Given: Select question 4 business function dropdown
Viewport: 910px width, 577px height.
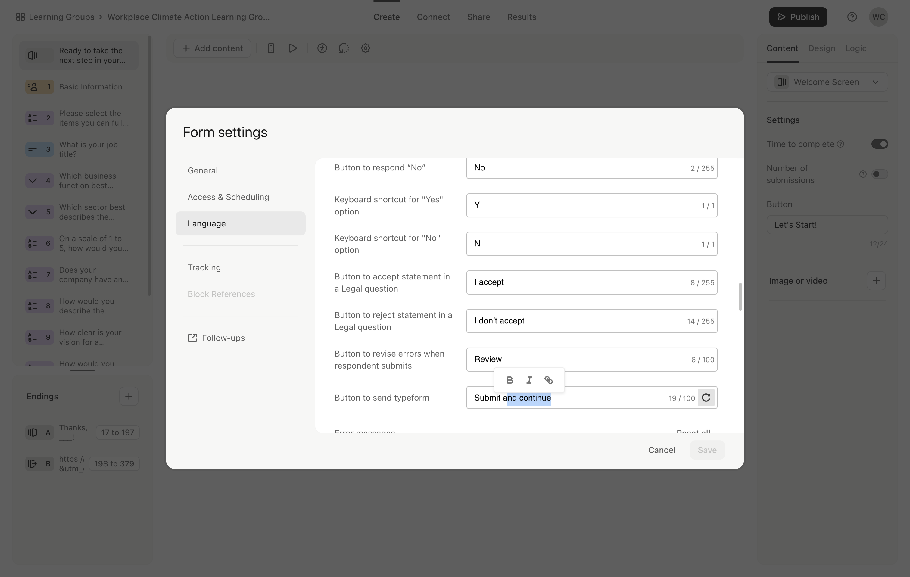Looking at the screenshot, I should click(79, 181).
